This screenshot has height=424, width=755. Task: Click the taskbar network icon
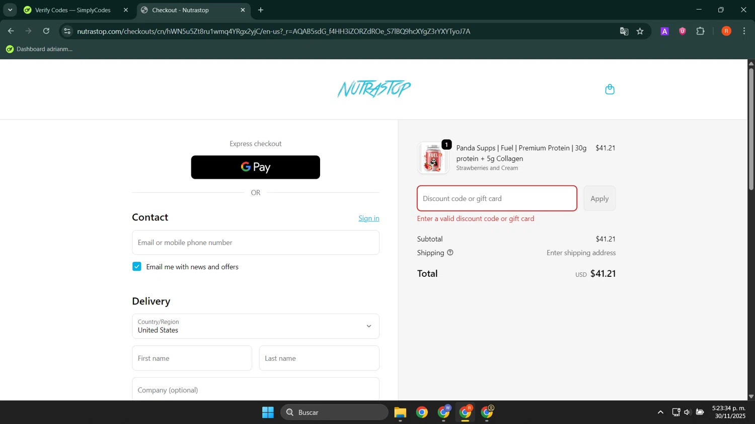(x=676, y=412)
